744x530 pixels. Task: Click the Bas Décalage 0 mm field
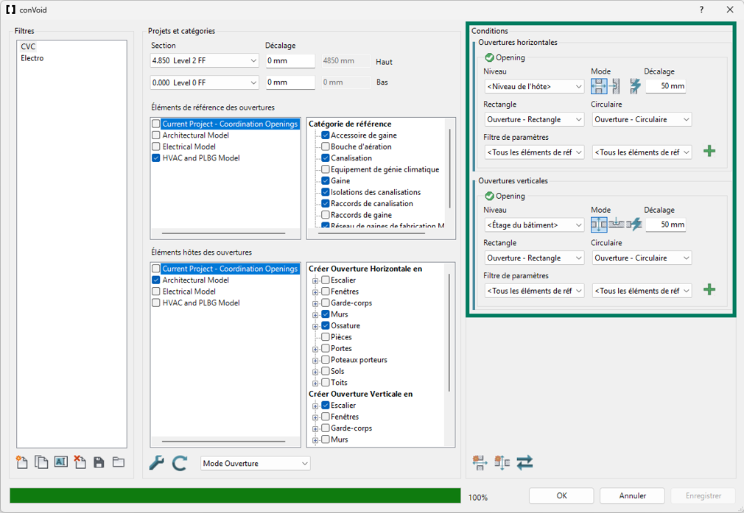[290, 82]
